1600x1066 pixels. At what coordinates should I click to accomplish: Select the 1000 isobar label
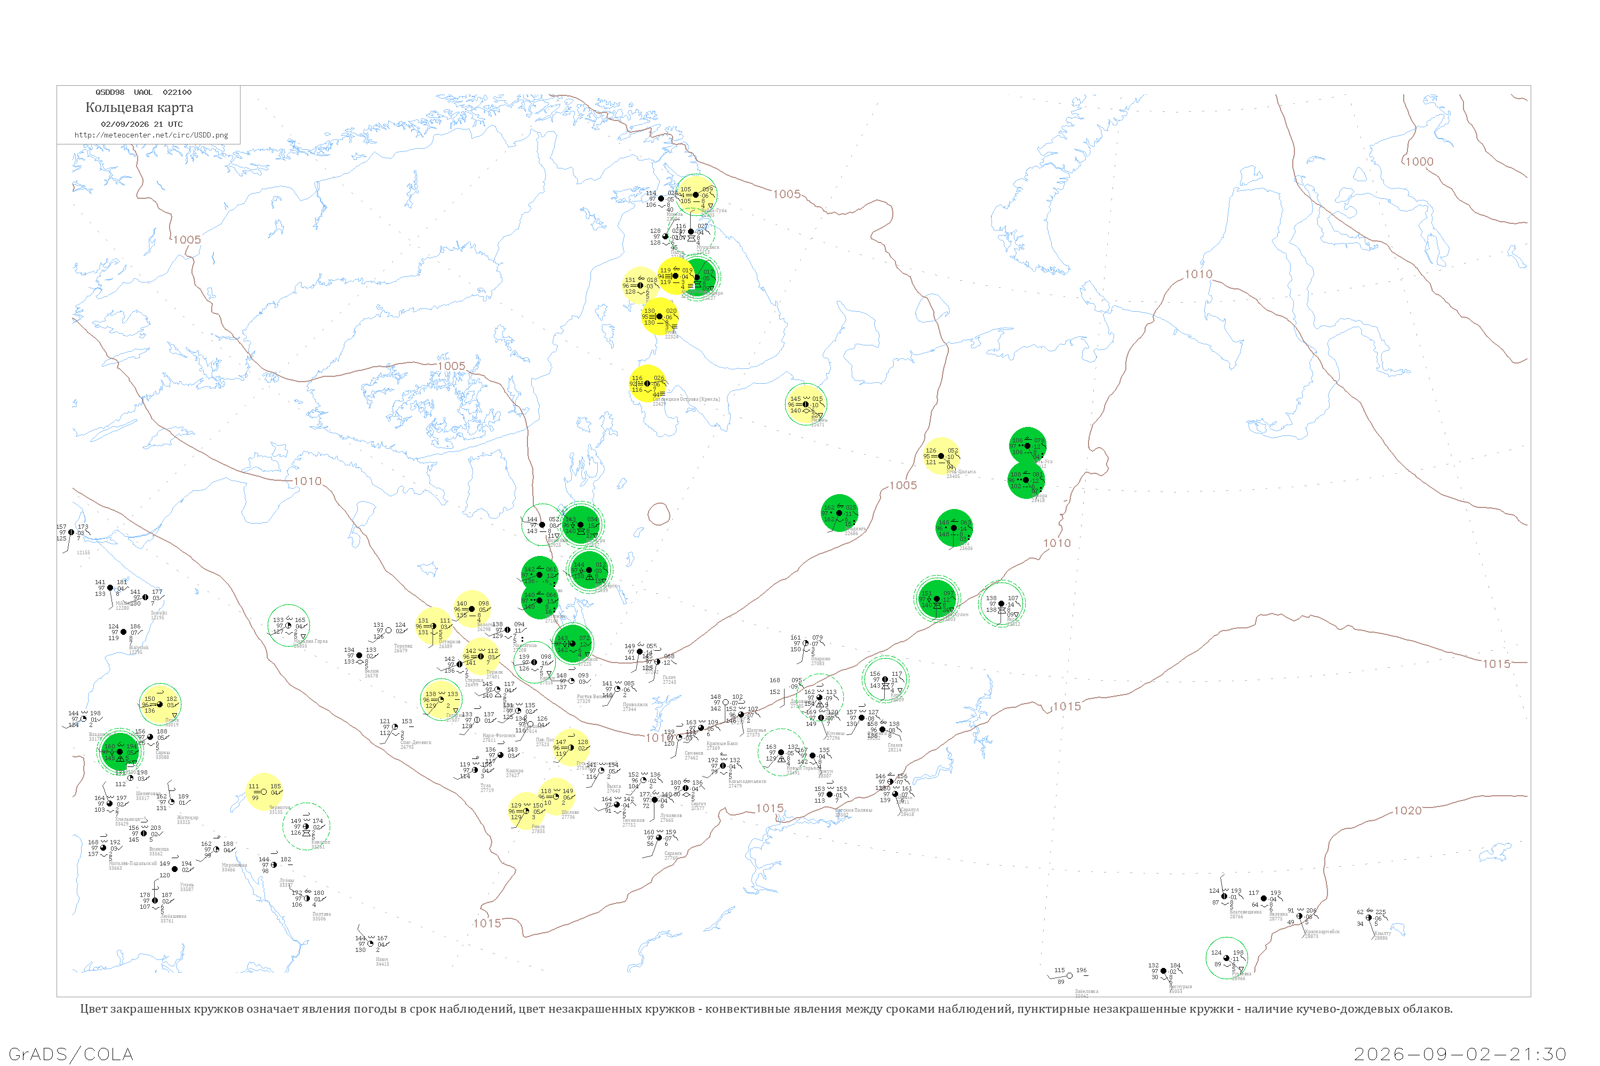[x=1420, y=162]
